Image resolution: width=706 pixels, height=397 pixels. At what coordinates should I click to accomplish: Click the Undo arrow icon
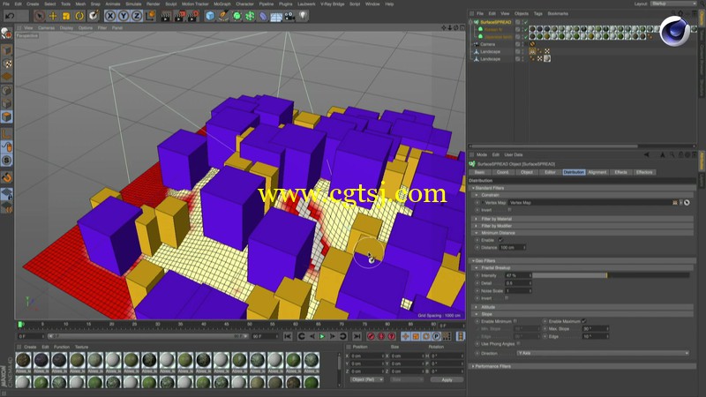[10, 16]
